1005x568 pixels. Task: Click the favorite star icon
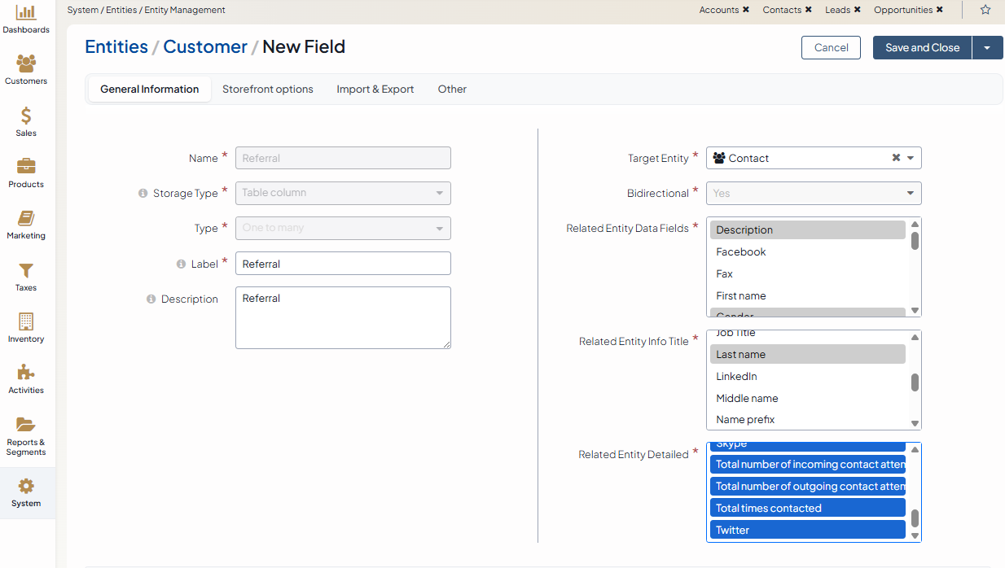985,10
